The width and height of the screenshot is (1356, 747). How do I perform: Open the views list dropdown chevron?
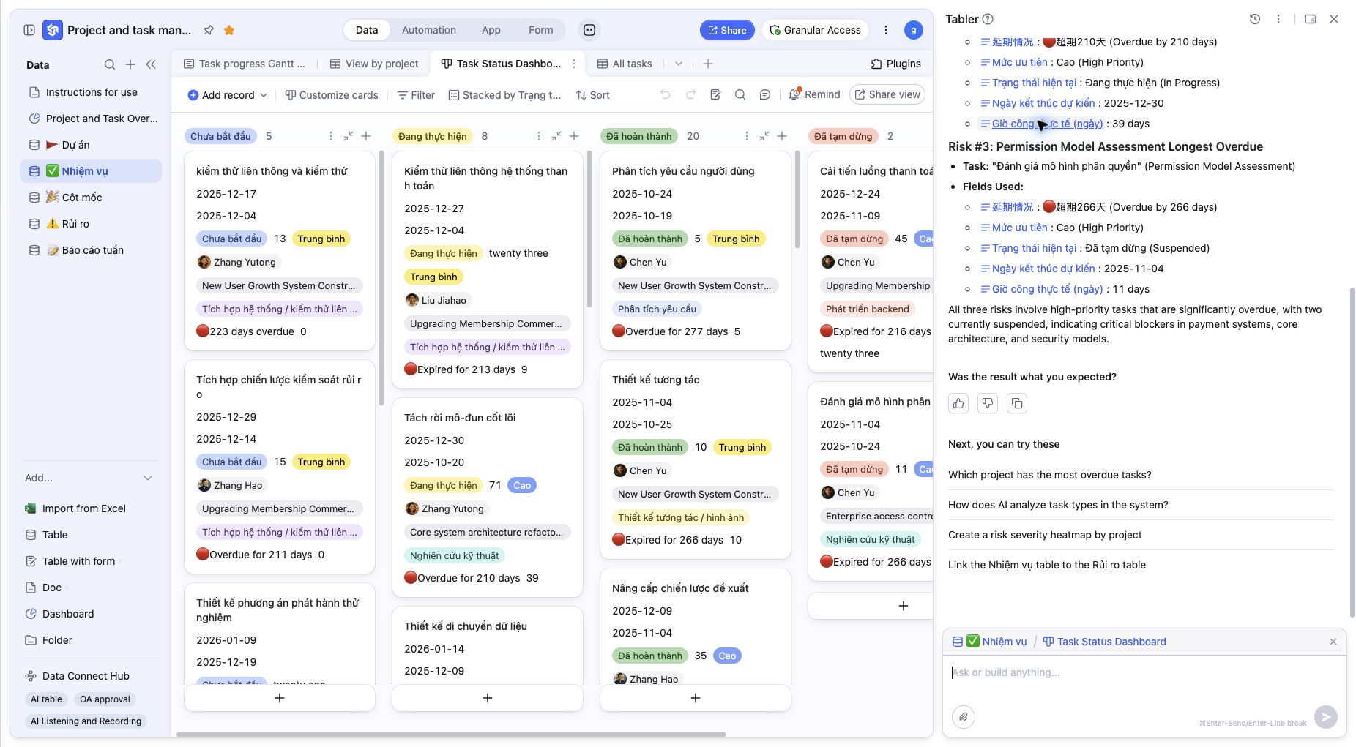(679, 64)
